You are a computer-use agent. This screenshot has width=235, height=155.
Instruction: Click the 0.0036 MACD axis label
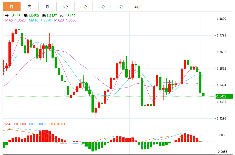[x=221, y=135]
